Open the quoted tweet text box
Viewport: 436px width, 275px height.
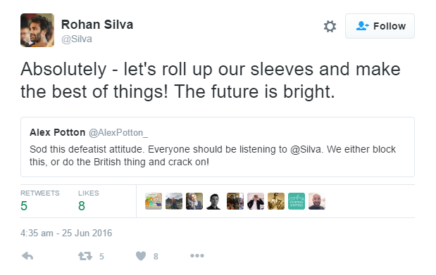218,147
